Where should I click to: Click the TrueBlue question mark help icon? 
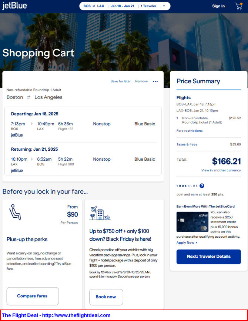point(202,186)
